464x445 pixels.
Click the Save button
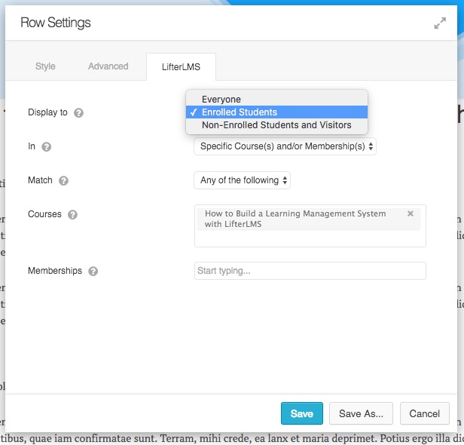click(302, 413)
